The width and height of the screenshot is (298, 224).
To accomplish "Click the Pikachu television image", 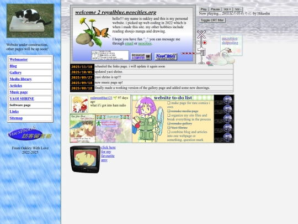I will pos(85,159).
